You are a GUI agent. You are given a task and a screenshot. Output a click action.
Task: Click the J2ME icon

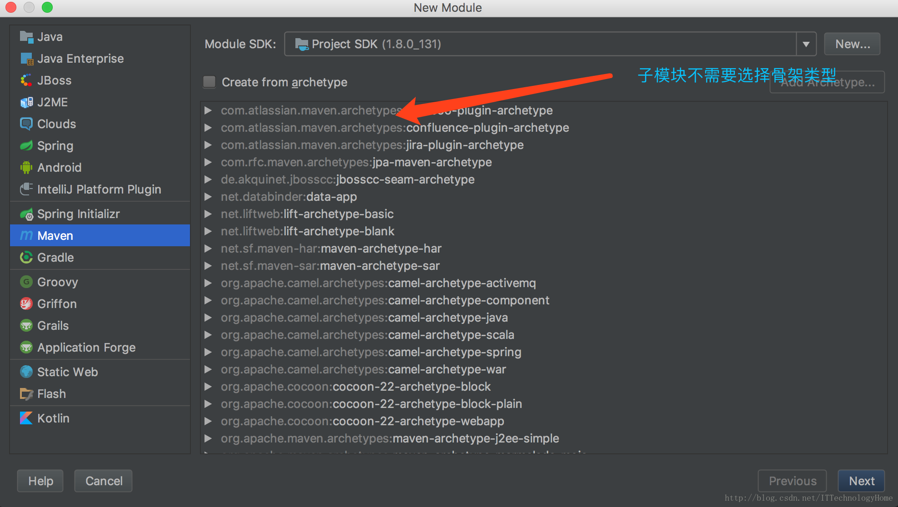click(x=26, y=102)
